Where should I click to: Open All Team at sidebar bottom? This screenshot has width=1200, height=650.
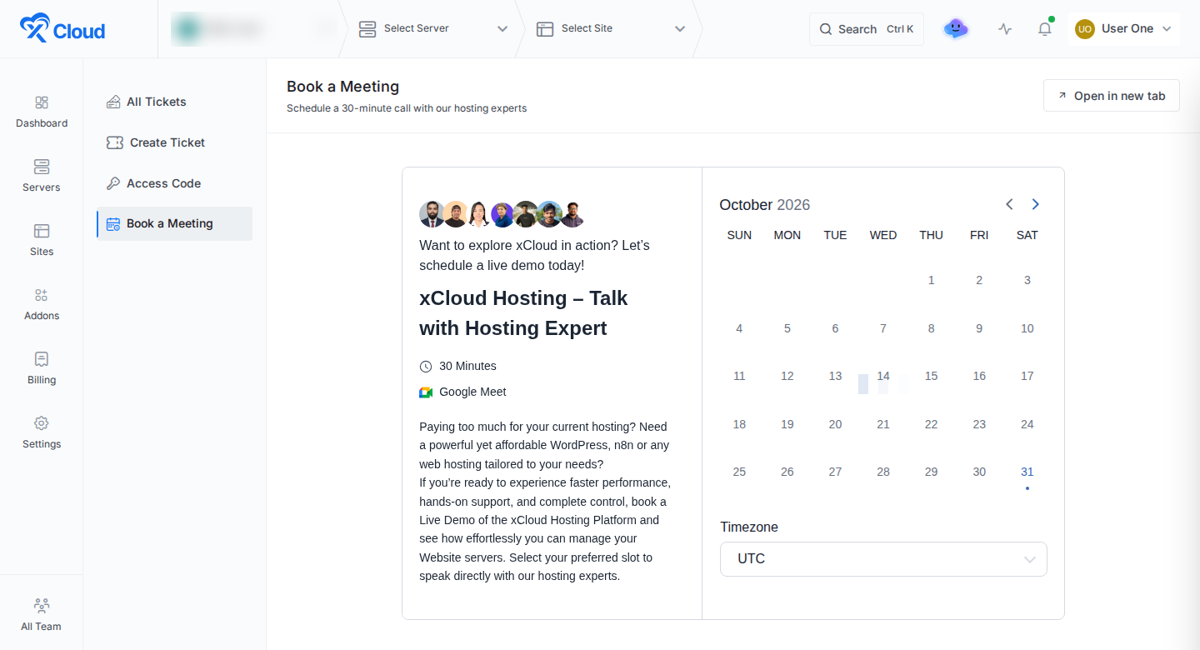point(42,615)
